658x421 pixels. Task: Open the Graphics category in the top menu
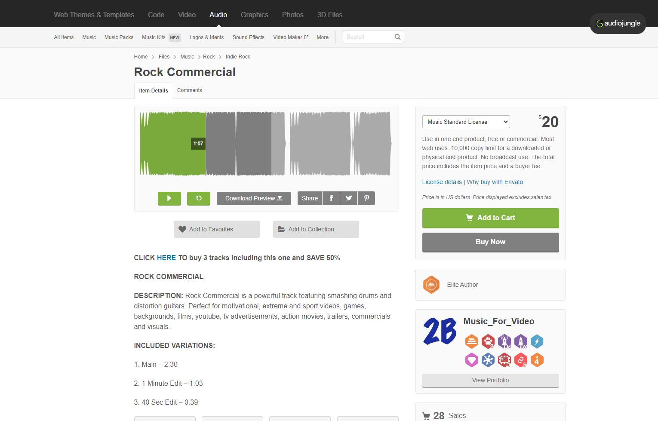(254, 15)
